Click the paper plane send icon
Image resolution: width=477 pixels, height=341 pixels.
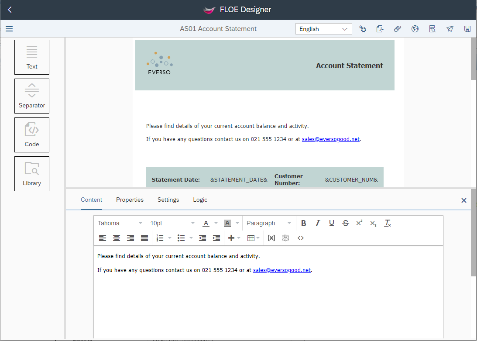(450, 29)
